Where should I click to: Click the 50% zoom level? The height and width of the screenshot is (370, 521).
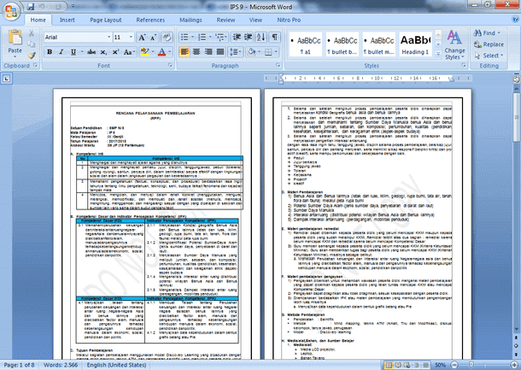click(440, 365)
